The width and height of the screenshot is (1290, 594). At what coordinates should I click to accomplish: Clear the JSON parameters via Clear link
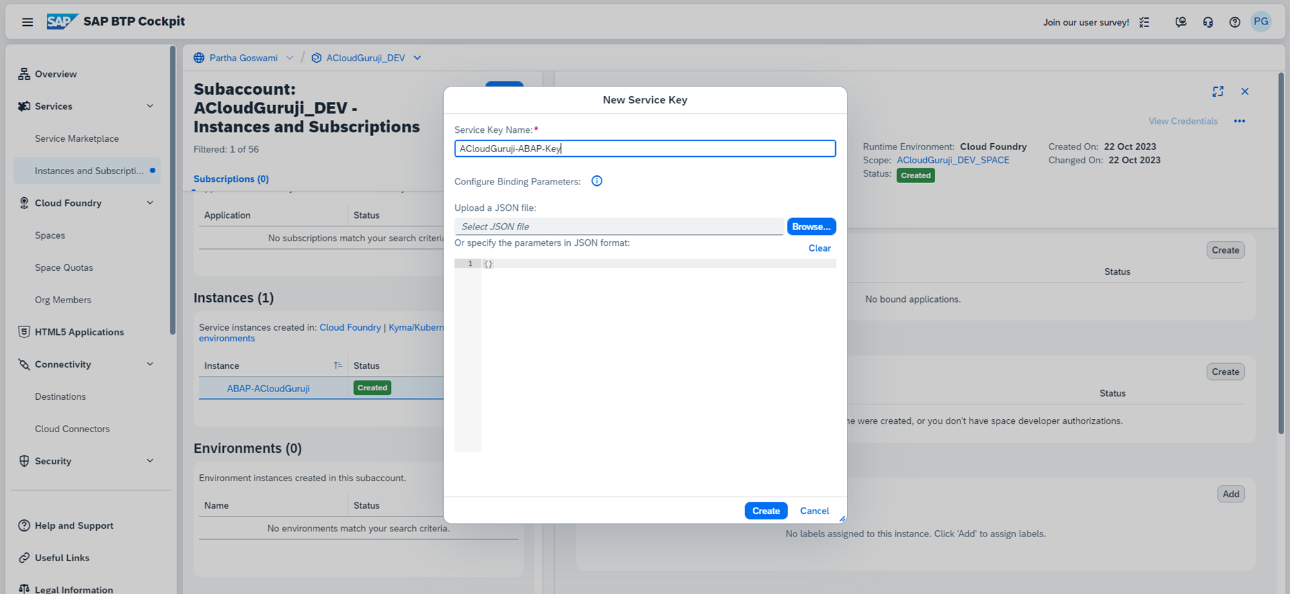pos(819,248)
